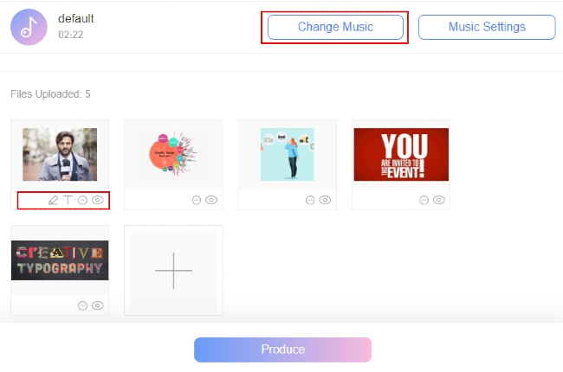
Task: Select the Creative Typography thumbnail
Action: tap(60, 260)
